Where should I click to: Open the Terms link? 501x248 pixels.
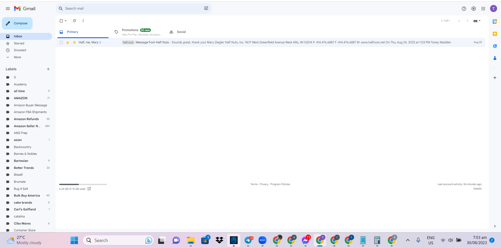click(254, 184)
